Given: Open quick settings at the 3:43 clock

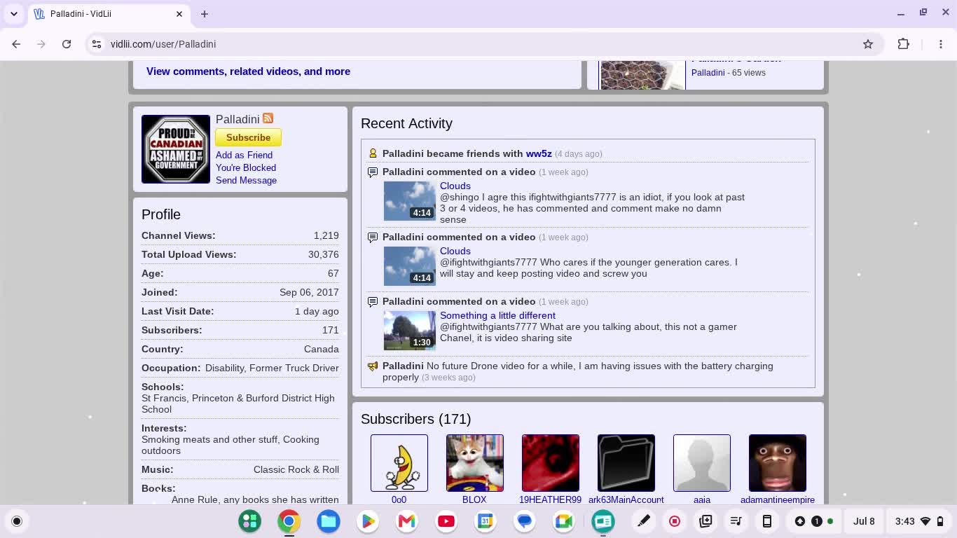Looking at the screenshot, I should click(x=921, y=521).
